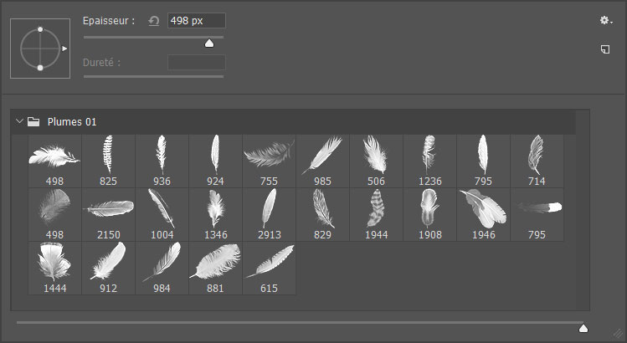Reset brush size with the revert arrow icon
Viewport: 627px width, 343px height.
point(153,21)
